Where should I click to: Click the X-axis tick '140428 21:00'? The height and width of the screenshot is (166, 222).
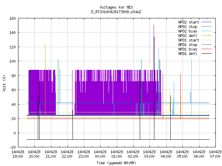[x=51, y=154]
